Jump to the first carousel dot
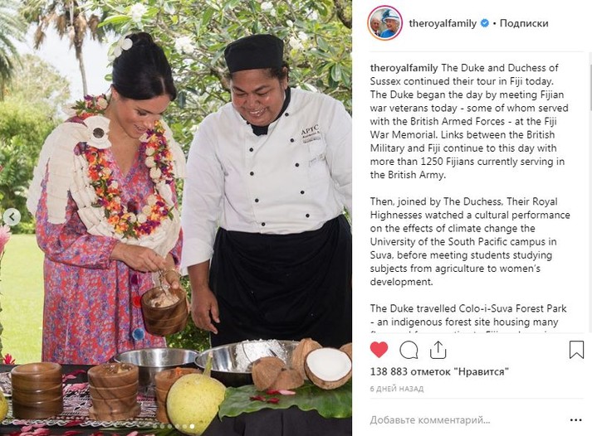This screenshot has width=592, height=436. 154,427
